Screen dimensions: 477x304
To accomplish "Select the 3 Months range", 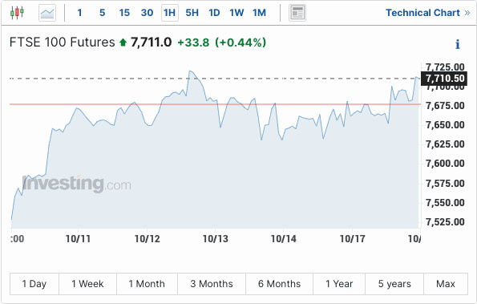I will click(212, 284).
